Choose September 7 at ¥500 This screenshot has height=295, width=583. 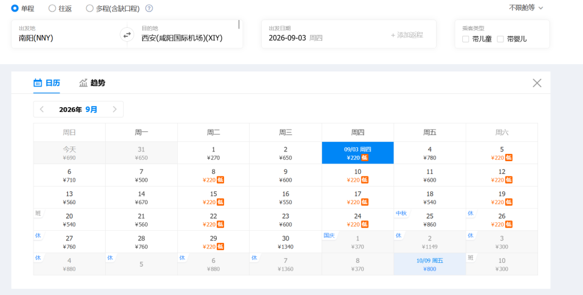tap(141, 175)
